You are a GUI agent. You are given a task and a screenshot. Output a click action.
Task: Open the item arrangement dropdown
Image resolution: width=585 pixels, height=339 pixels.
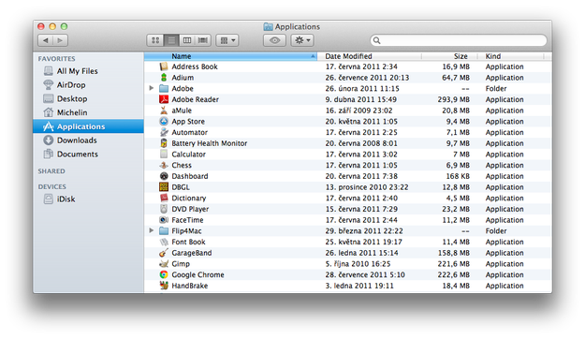pos(227,40)
